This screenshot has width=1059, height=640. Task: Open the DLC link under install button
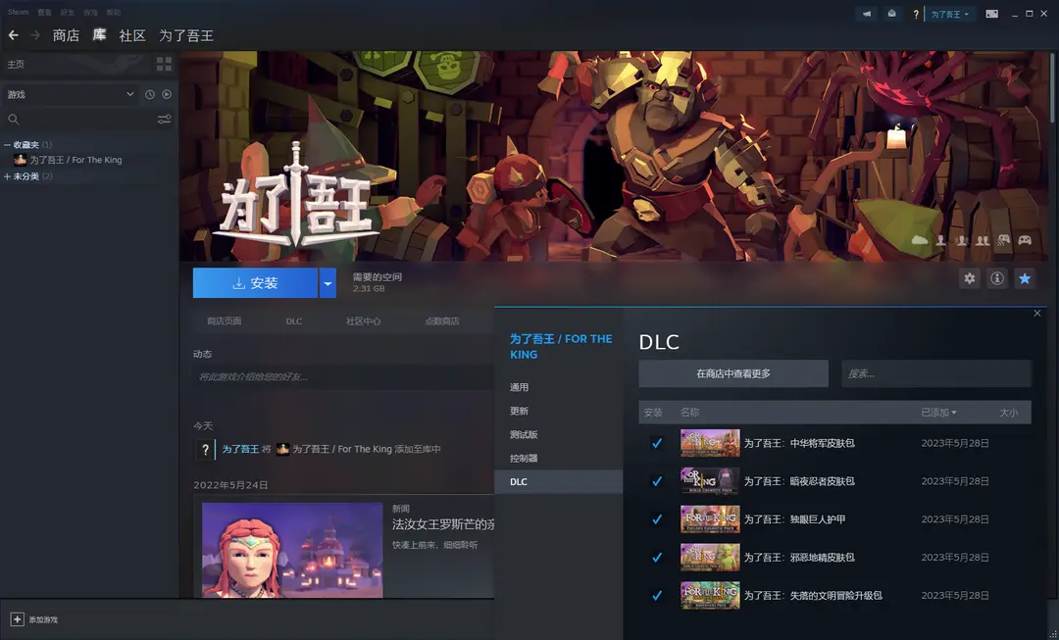click(x=294, y=321)
